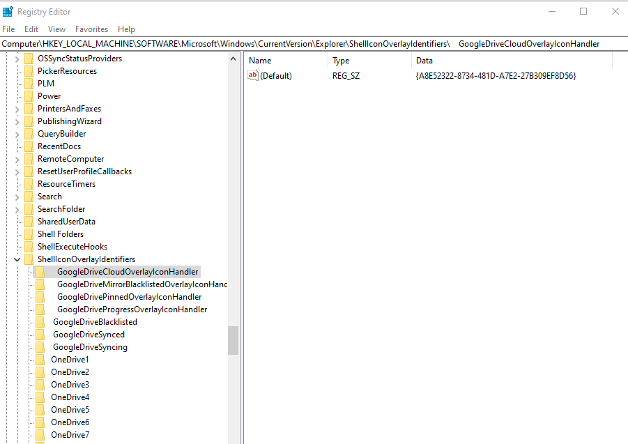Click folder icon beside PrintersAndFaxes
The image size is (628, 444).
pos(29,109)
